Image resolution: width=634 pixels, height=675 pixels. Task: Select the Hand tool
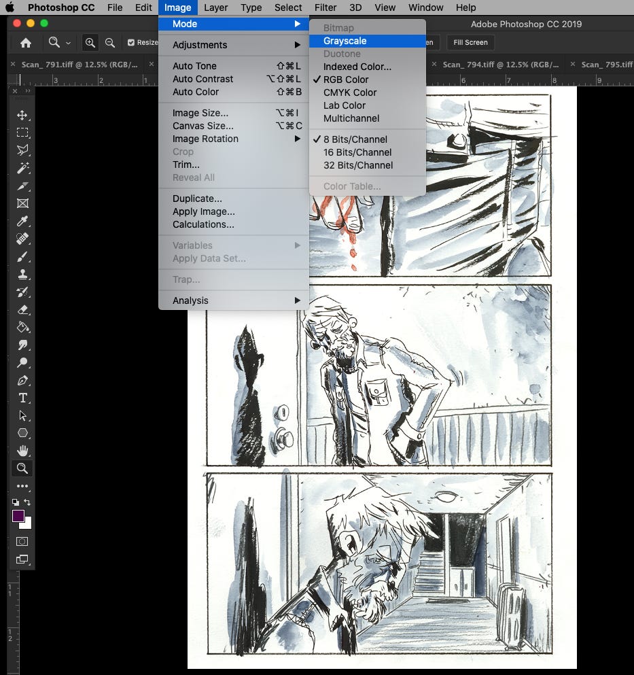coord(22,451)
